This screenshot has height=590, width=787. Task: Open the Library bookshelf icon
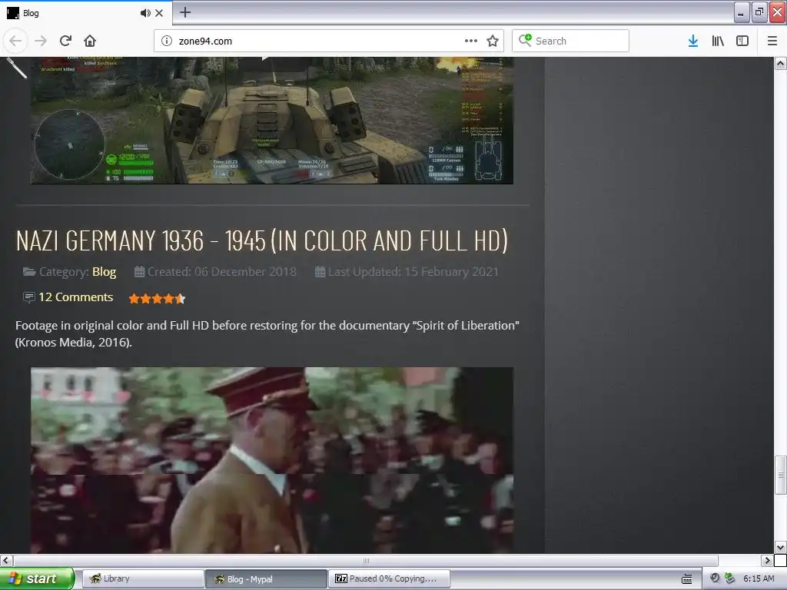(x=718, y=41)
